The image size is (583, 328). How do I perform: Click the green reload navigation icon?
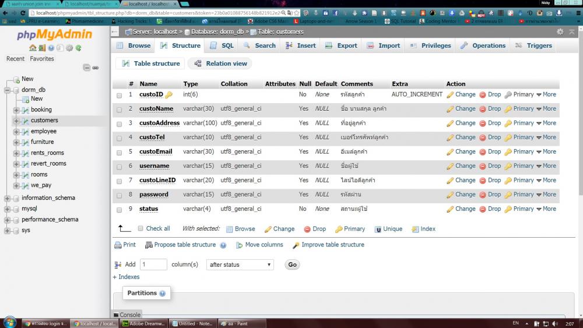tap(79, 48)
